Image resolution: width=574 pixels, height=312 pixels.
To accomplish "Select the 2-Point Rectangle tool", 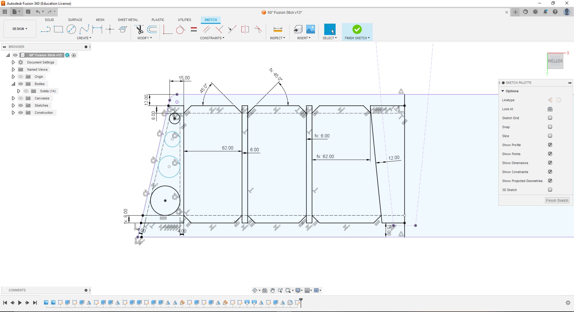I will pyautogui.click(x=58, y=29).
